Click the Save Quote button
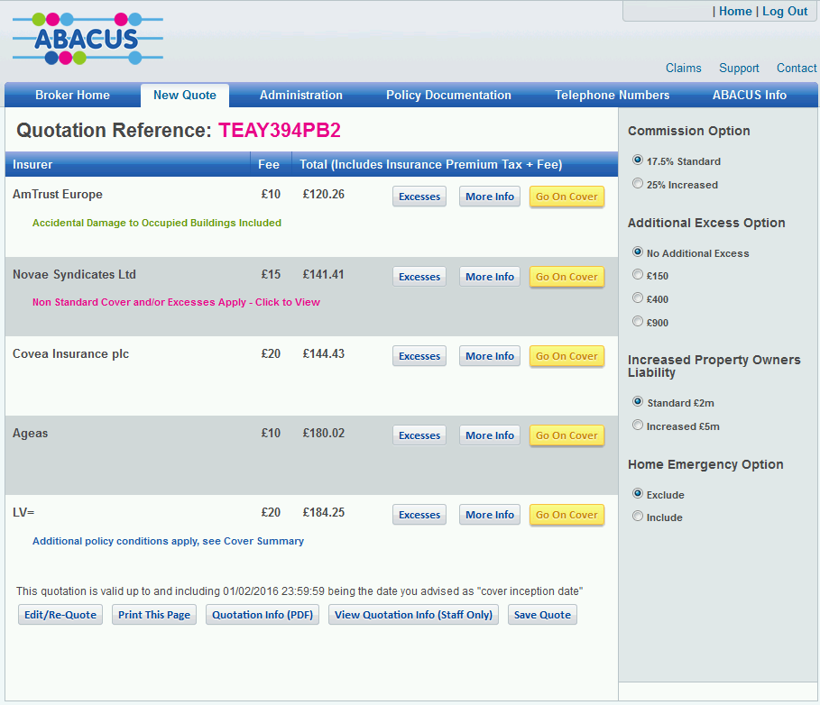 [x=542, y=615]
